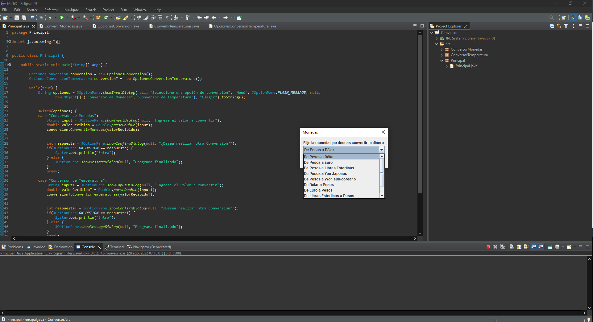
Task: Click the Back navigation arrow
Action: 214,18
